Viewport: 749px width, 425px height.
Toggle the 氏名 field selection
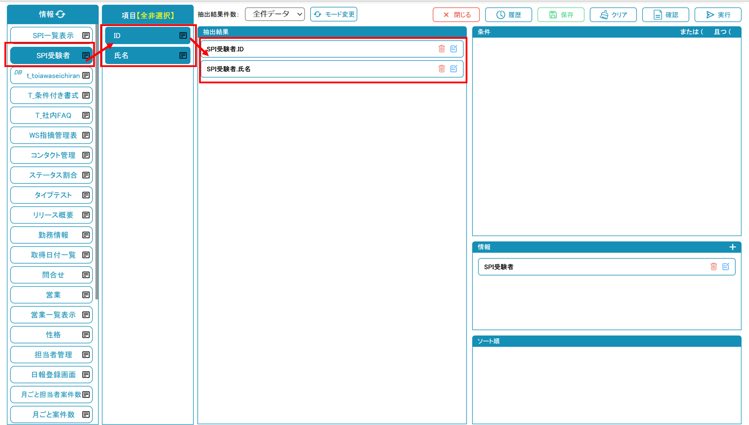pyautogui.click(x=148, y=56)
